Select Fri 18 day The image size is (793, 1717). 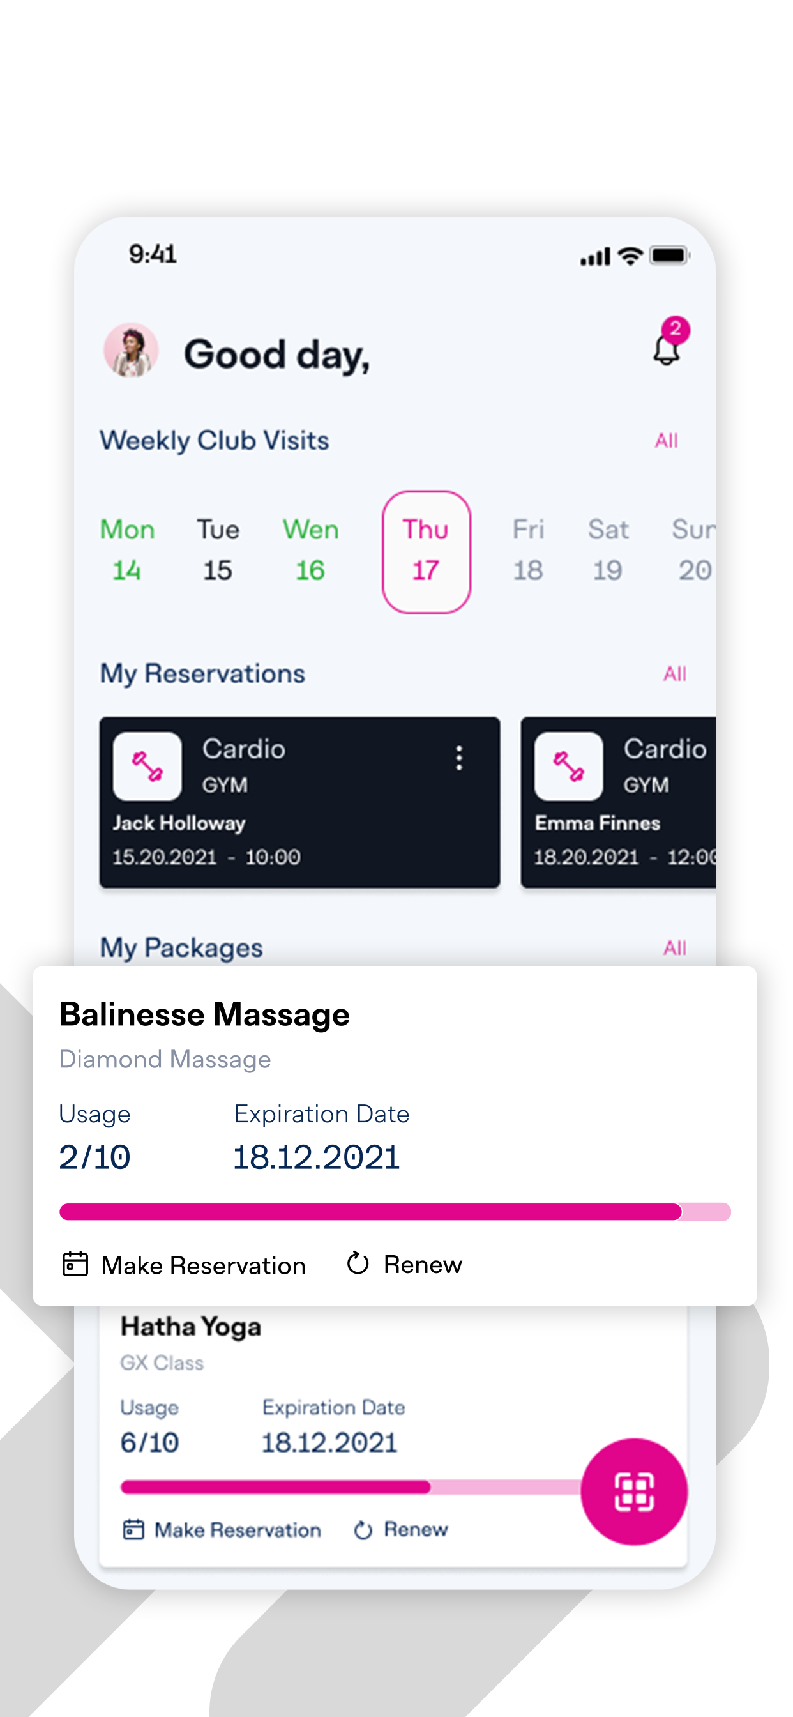[528, 550]
